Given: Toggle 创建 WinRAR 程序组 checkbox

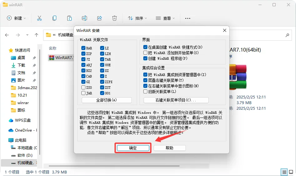Looking at the screenshot, I should pyautogui.click(x=145, y=58).
